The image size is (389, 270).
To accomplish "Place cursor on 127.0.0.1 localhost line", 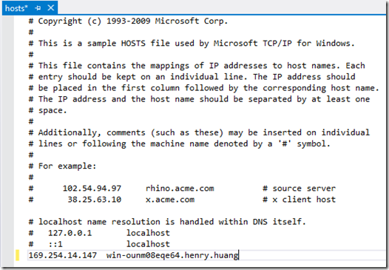I will point(99,233).
